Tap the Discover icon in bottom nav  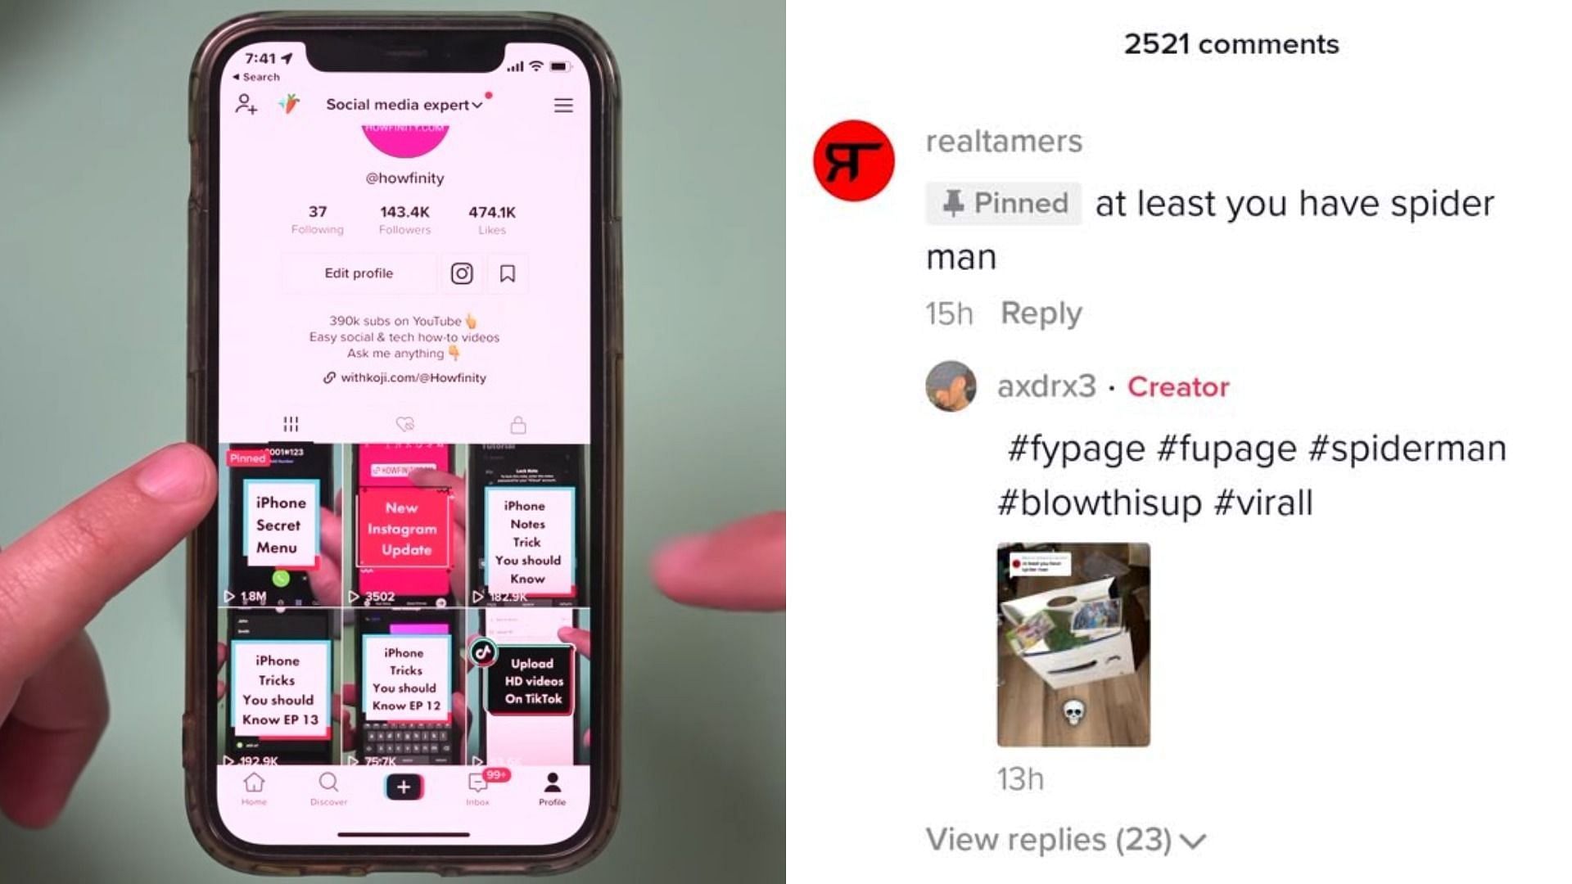(327, 785)
